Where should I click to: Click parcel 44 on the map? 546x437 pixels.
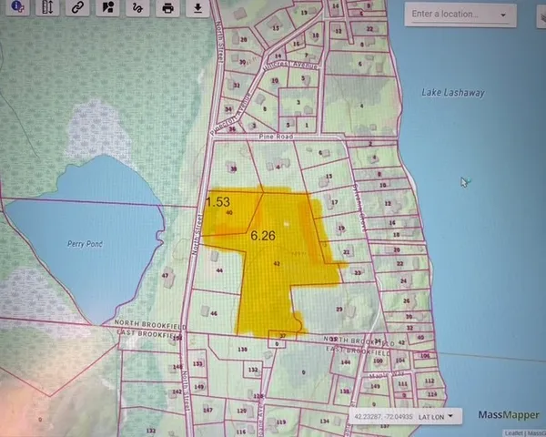[x=218, y=270]
